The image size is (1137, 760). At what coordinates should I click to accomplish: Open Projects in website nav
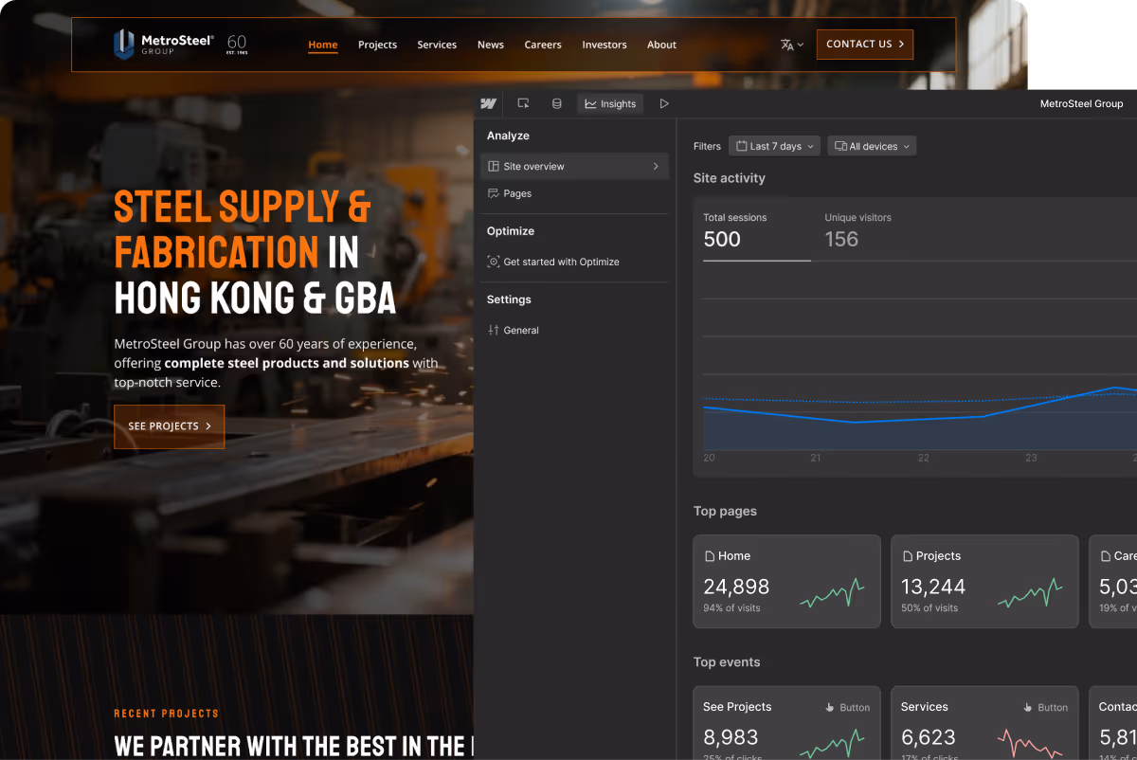[x=377, y=45]
